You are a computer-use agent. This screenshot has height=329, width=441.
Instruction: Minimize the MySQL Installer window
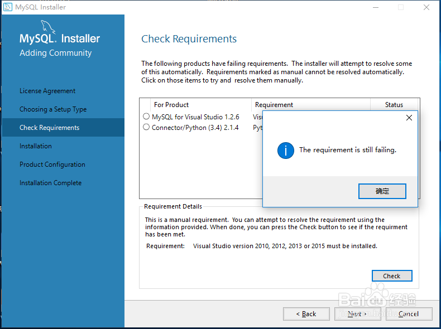(x=376, y=7)
